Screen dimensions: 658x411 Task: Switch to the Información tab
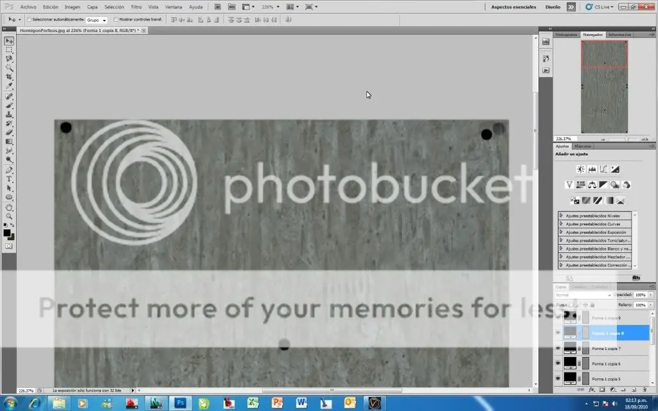click(x=619, y=35)
